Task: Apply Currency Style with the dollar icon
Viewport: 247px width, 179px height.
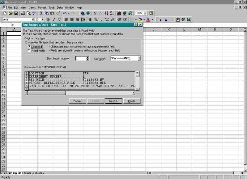Action: click(x=90, y=20)
